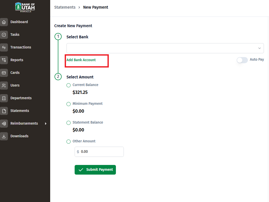Select the Current Balance radio option

coord(69,85)
